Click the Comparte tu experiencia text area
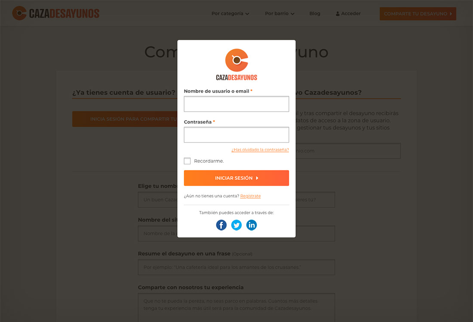This screenshot has width=473, height=322. 236,307
